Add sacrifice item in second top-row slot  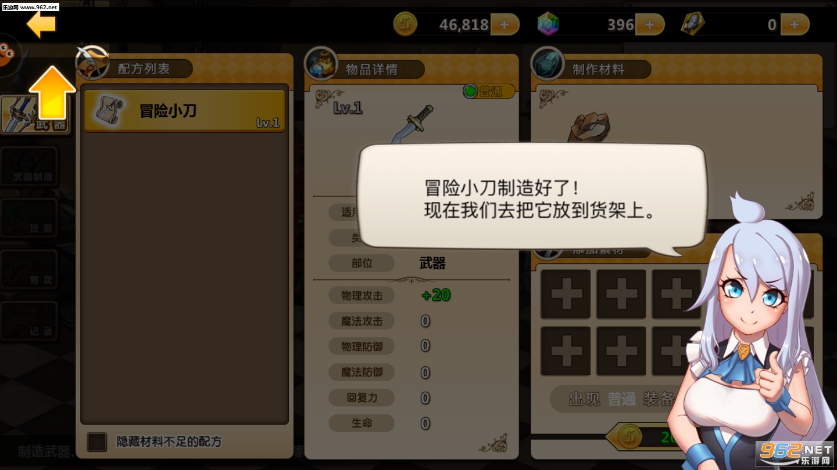click(x=621, y=294)
